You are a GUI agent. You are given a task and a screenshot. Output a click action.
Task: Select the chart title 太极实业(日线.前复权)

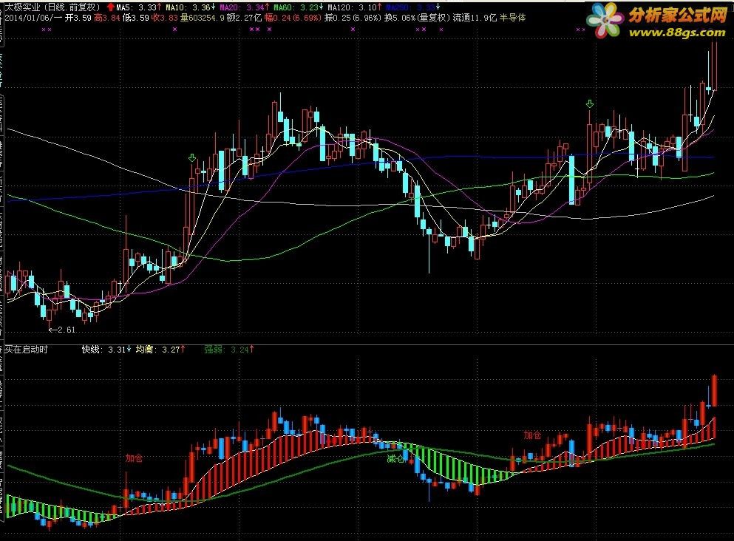[52, 7]
